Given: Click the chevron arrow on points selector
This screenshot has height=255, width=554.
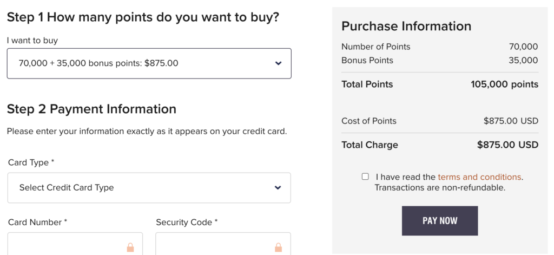Looking at the screenshot, I should [279, 63].
